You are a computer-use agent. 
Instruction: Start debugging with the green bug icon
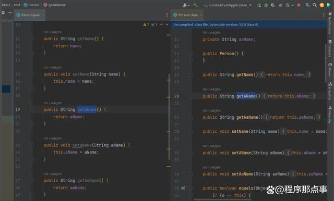coord(266,5)
